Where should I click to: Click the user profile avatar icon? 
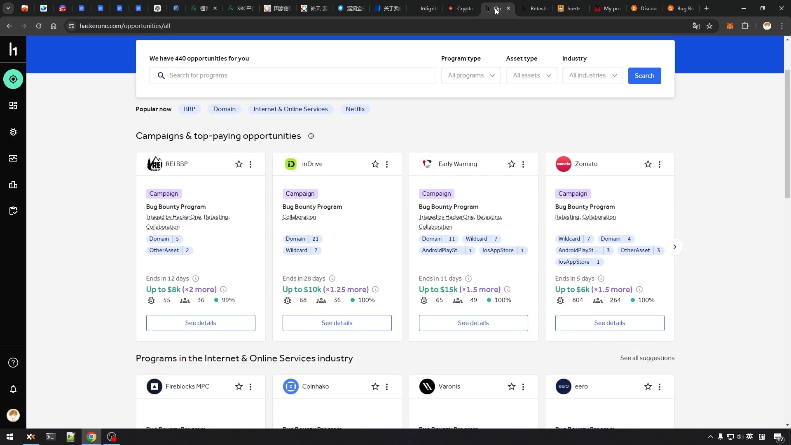click(x=13, y=416)
